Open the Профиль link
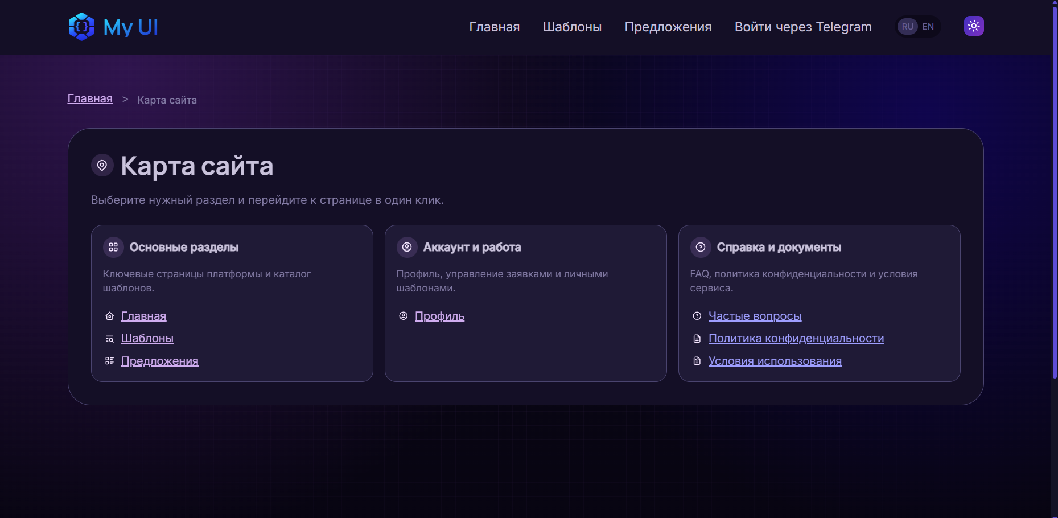The height and width of the screenshot is (518, 1058). click(440, 316)
